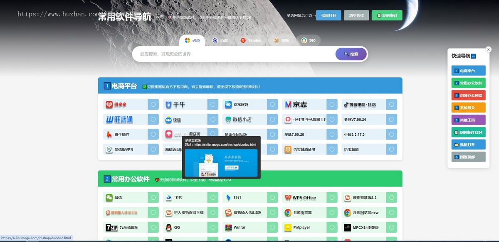Click the 搜狗智慧版8.3 icon

click(x=348, y=198)
